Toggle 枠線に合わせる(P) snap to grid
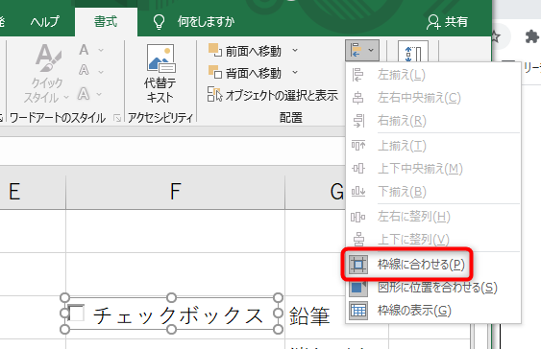This screenshot has height=349, width=541. tap(433, 265)
